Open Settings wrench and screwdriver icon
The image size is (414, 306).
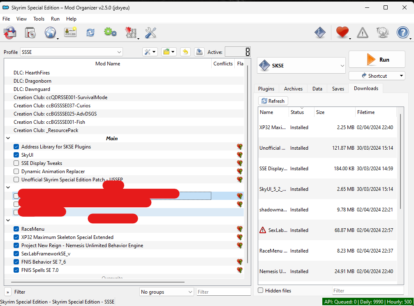coord(151,33)
